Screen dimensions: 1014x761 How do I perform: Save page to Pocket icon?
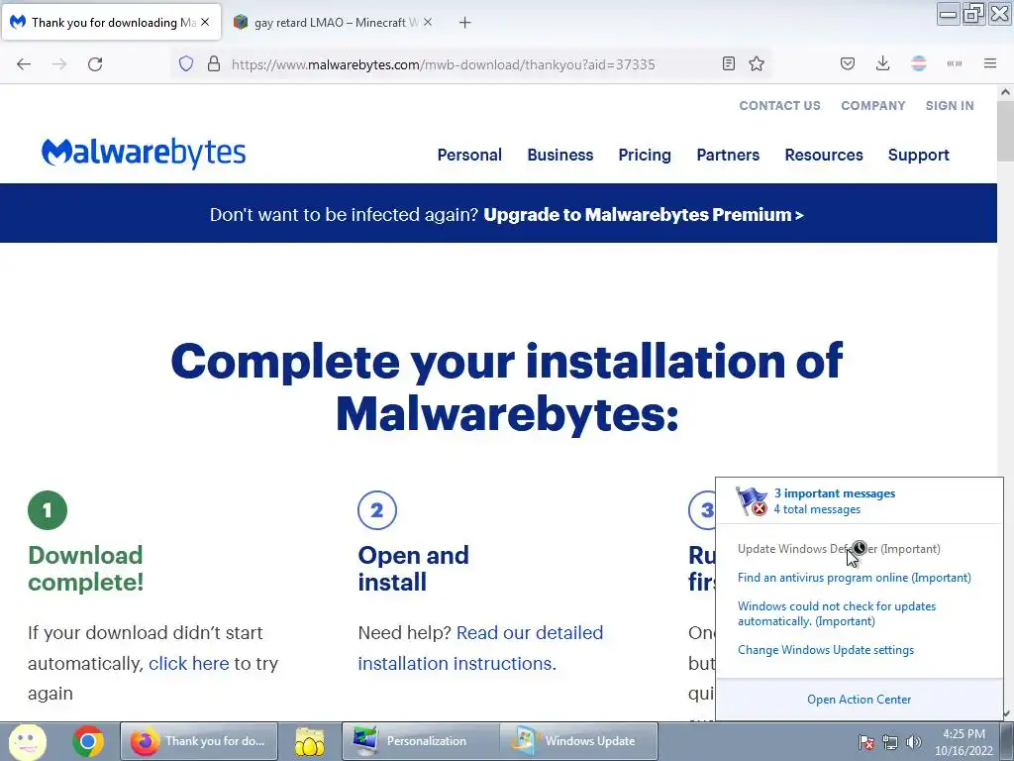[848, 63]
